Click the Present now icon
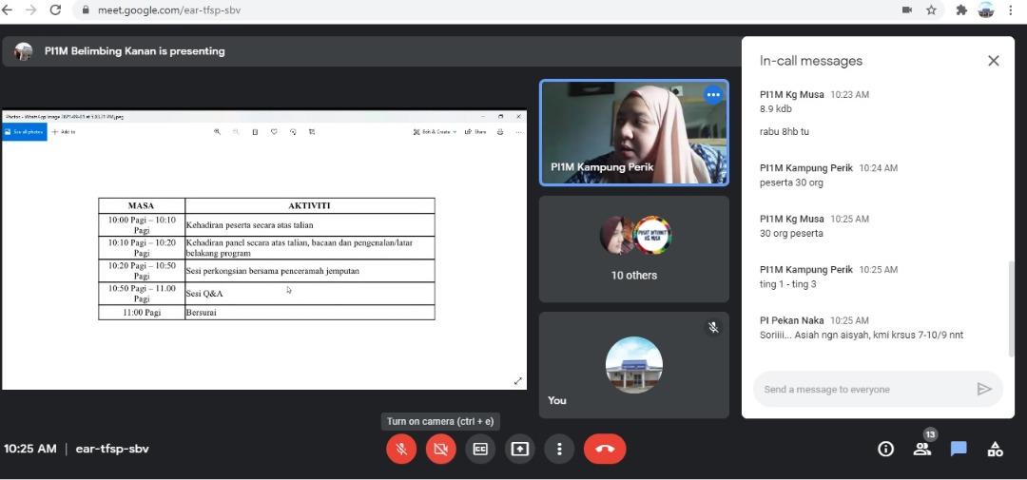The width and height of the screenshot is (1027, 480). click(x=519, y=449)
